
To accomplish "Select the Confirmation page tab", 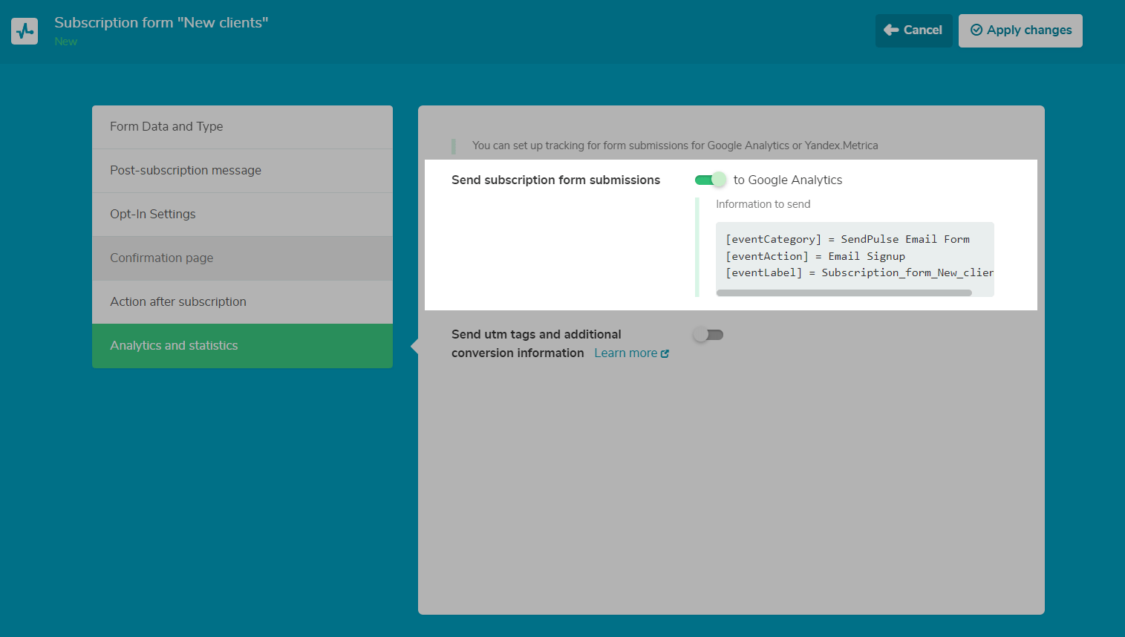I will (x=242, y=258).
